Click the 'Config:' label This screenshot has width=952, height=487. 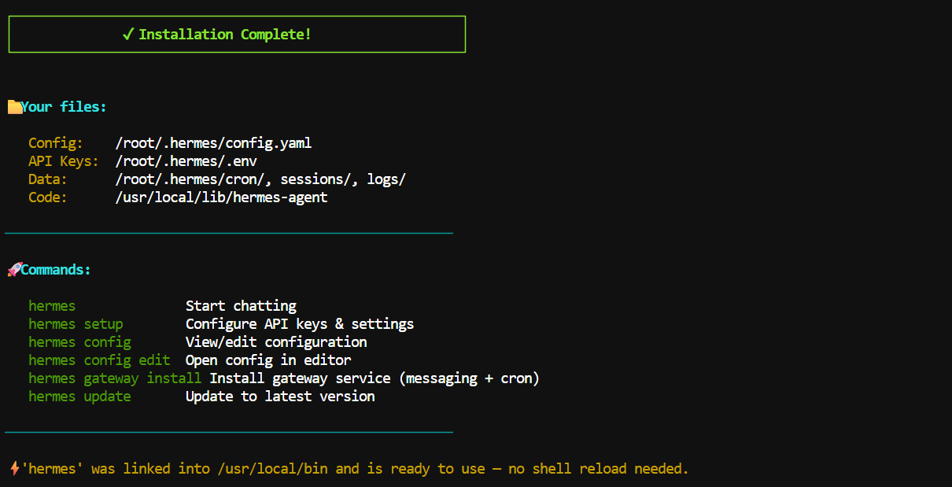click(x=56, y=143)
